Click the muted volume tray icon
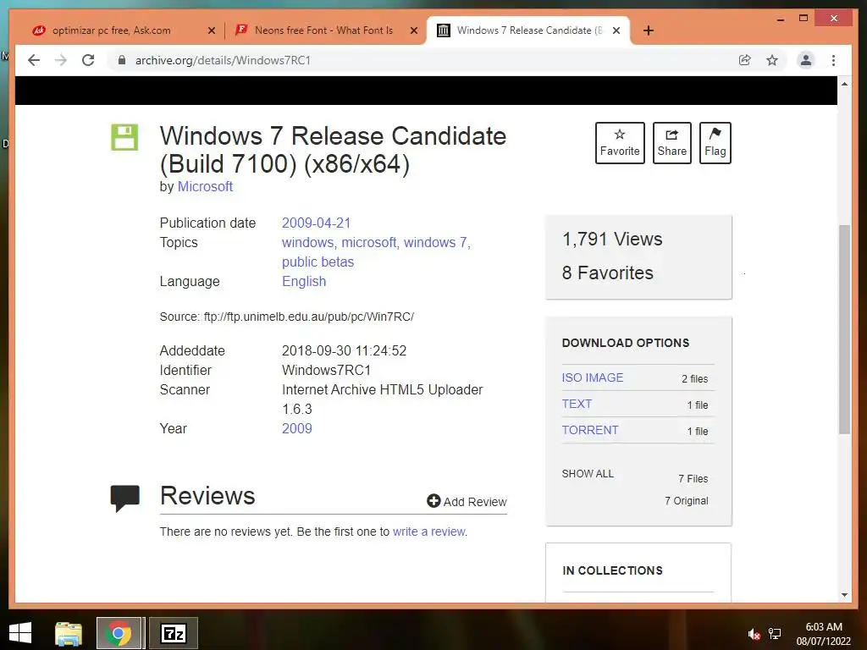 [754, 634]
